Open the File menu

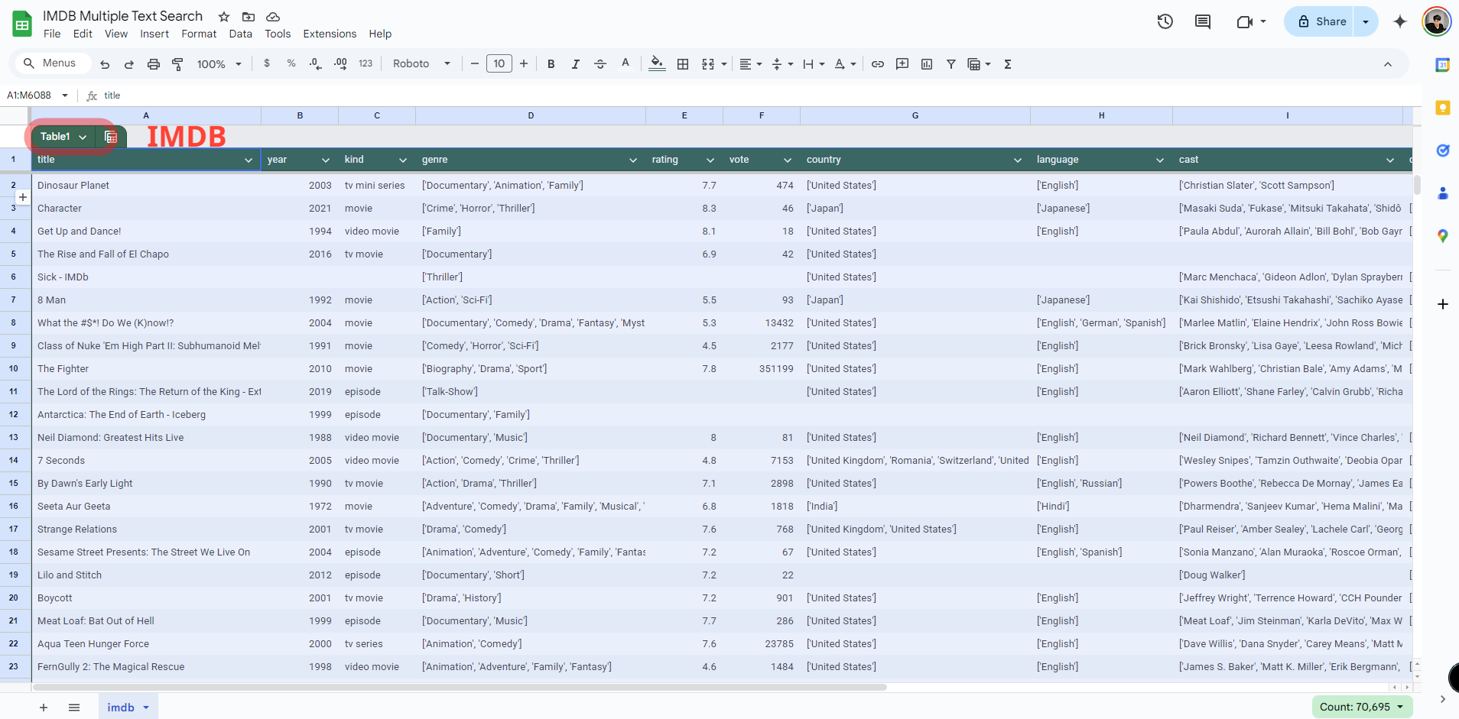tap(52, 34)
